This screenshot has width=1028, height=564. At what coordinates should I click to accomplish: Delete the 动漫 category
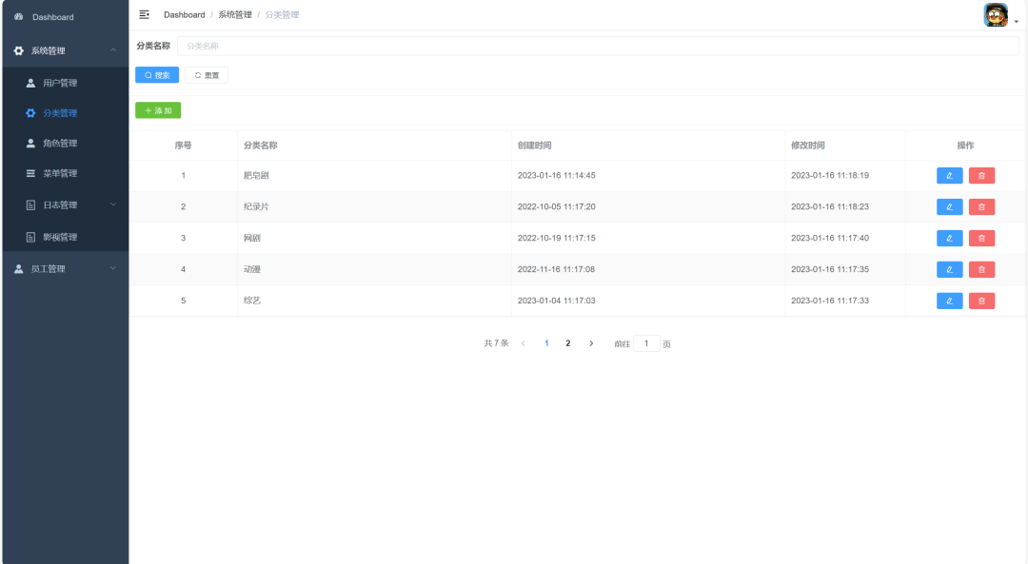click(981, 269)
